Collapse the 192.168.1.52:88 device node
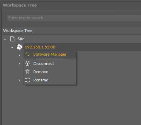Screen dimensions: 141x125 12,47
